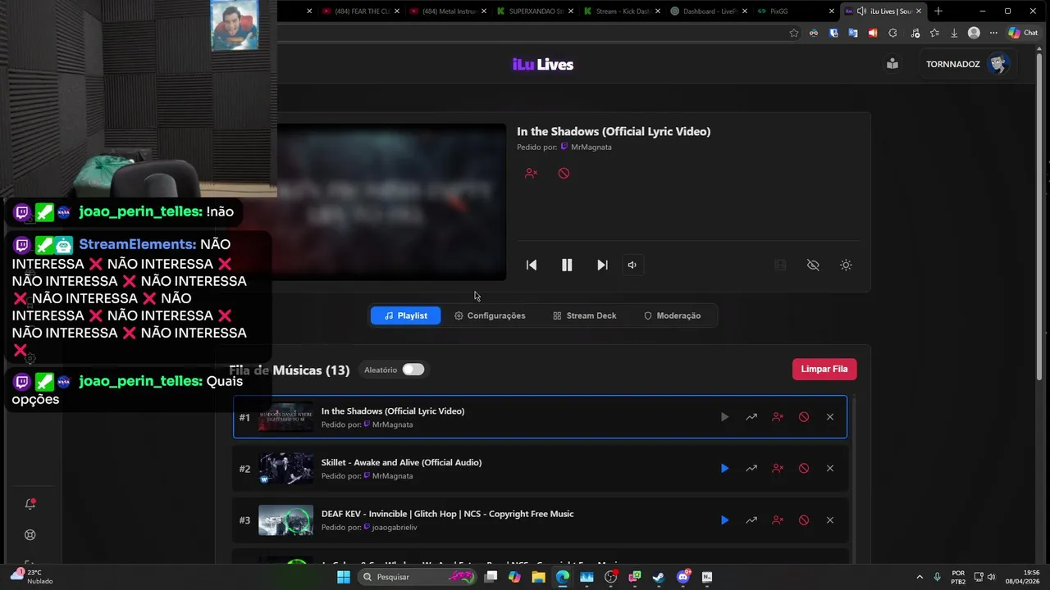Screen dimensions: 1050x590
Task: Open the favorites list icon in toolbar
Action: (934, 33)
